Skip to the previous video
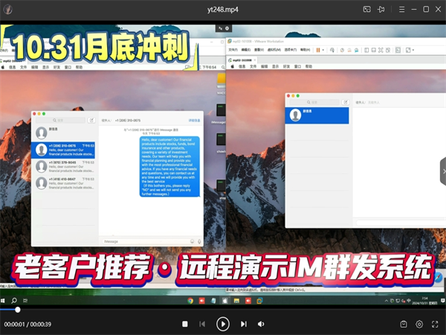Image resolution: width=446 pixels, height=335 pixels. [201, 324]
